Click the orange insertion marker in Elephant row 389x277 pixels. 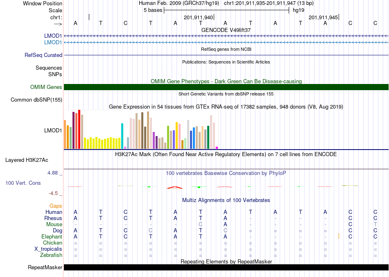point(339,236)
